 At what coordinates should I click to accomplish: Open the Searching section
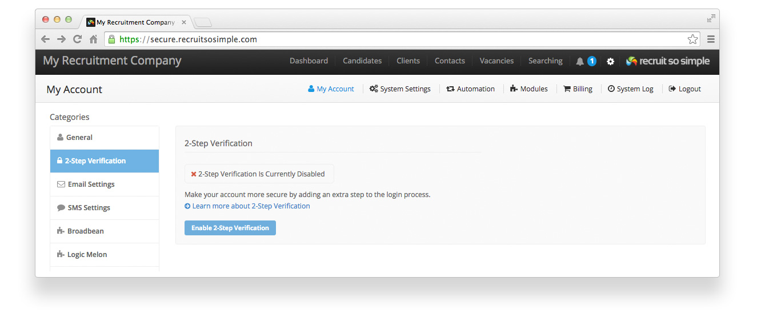545,61
